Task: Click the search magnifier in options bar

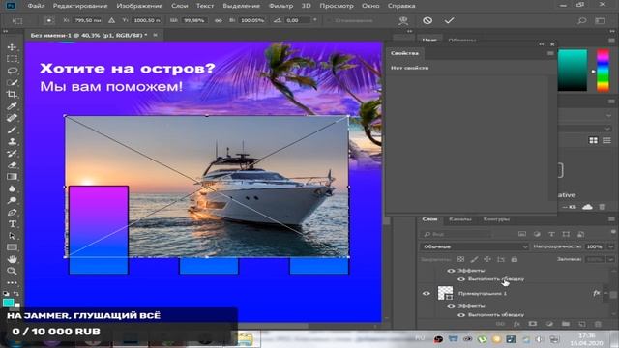Action: (581, 20)
